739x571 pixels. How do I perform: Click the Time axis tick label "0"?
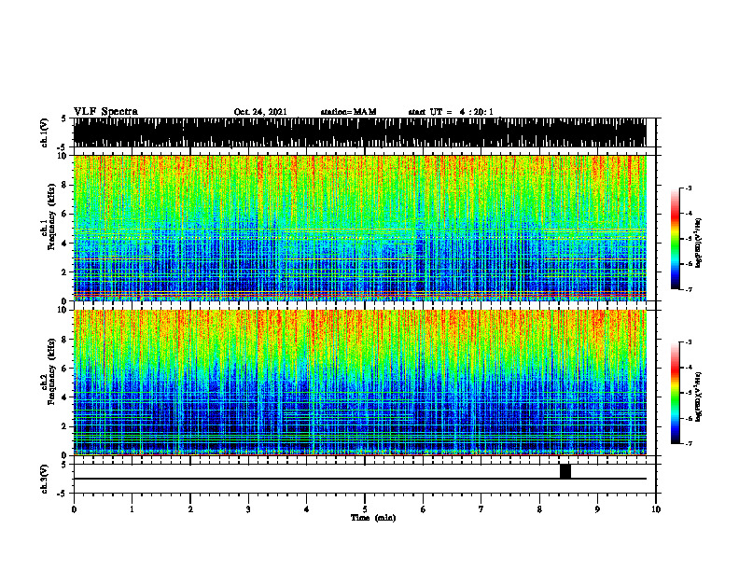(x=74, y=509)
